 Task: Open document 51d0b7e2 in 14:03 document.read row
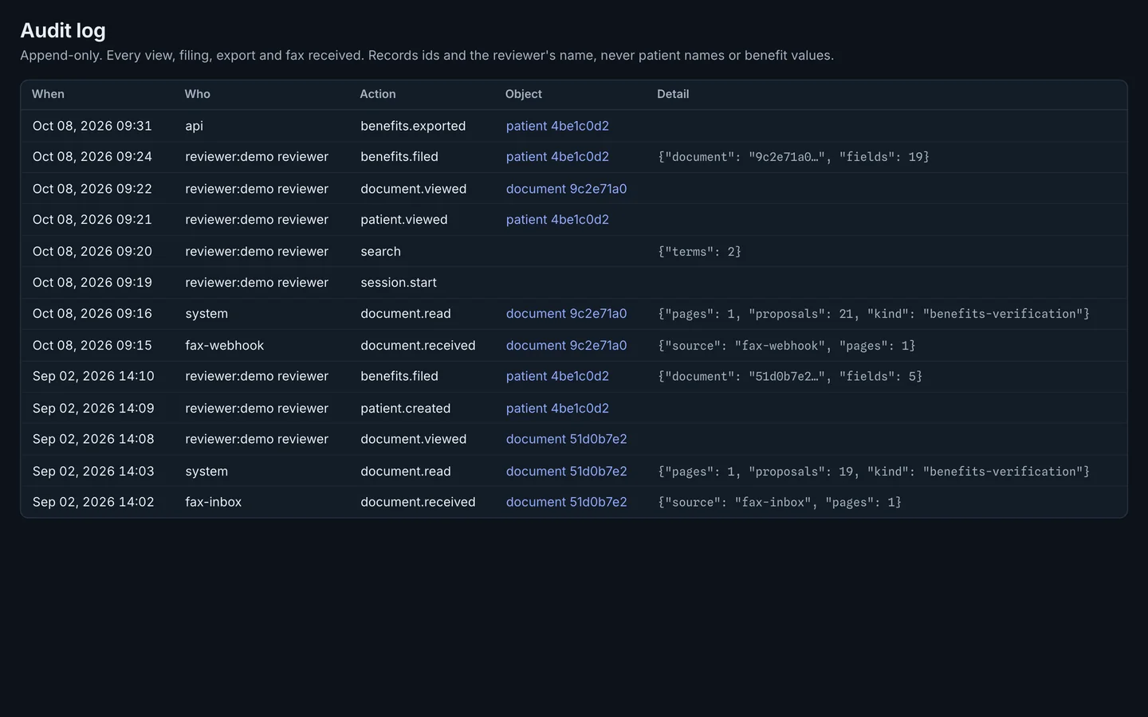pos(566,472)
